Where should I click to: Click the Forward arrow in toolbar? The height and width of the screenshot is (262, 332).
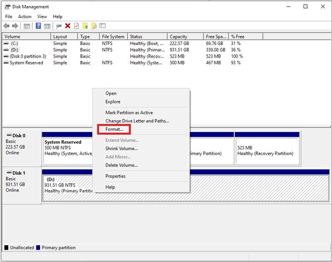click(x=16, y=26)
